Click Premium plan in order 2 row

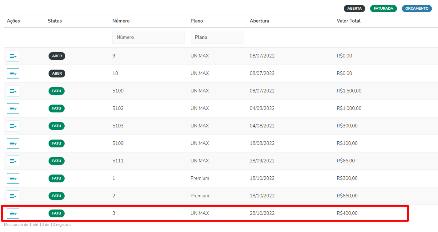[x=200, y=196]
